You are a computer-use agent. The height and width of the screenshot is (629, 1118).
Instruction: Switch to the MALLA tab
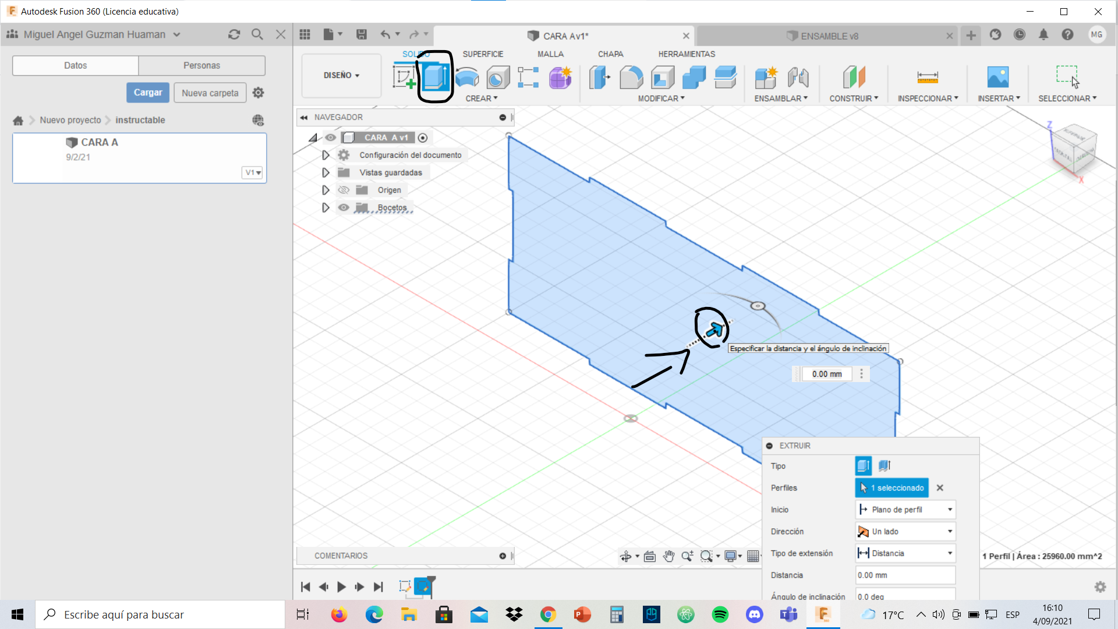tap(550, 54)
